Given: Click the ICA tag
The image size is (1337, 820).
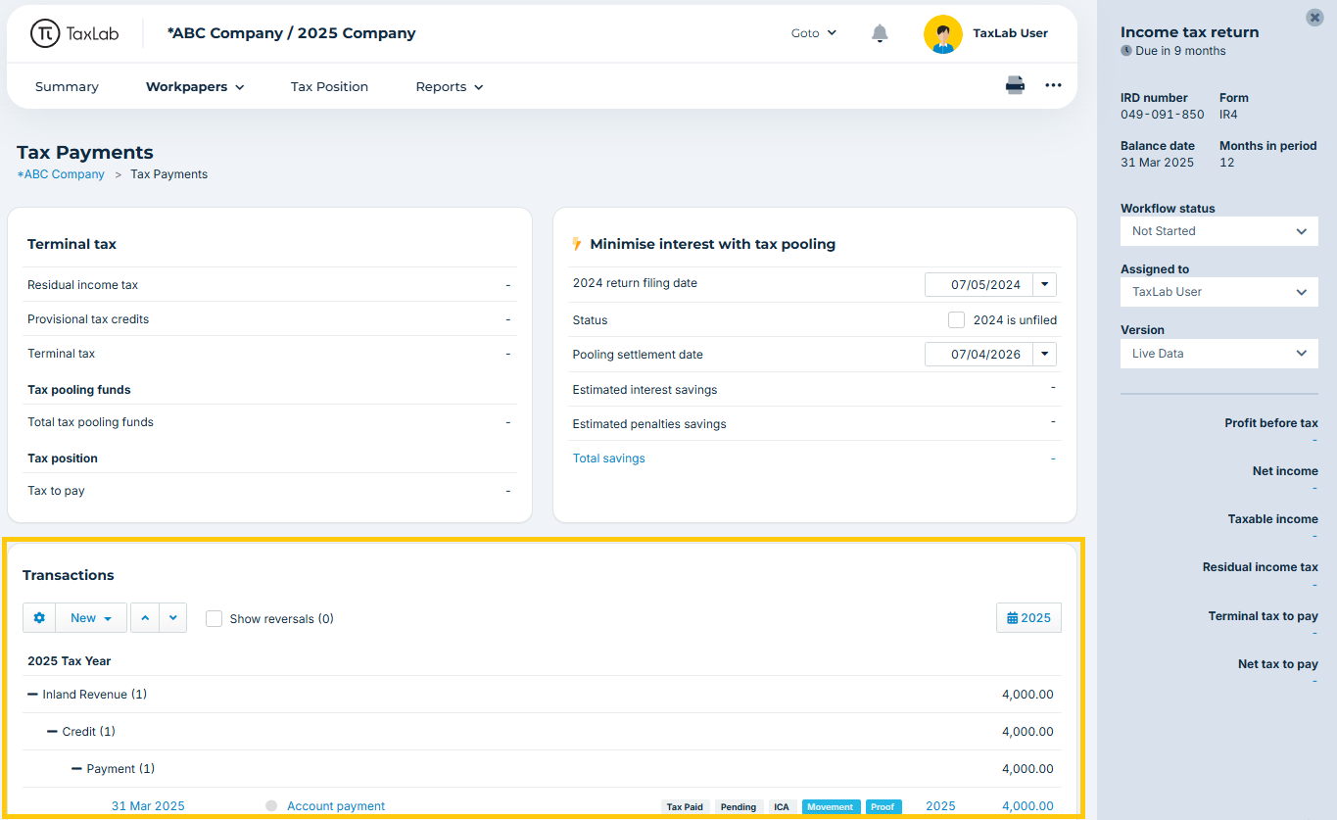Looking at the screenshot, I should [x=782, y=807].
